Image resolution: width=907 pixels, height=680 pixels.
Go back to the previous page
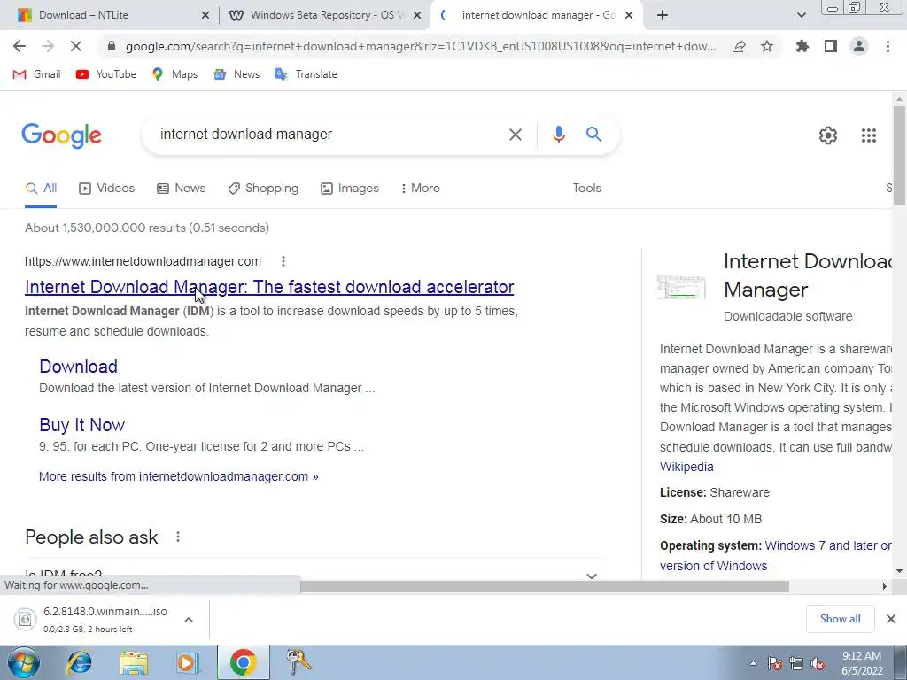pyautogui.click(x=19, y=46)
